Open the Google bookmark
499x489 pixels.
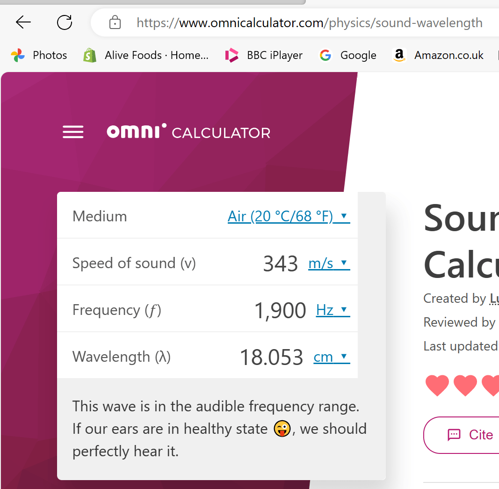click(348, 55)
